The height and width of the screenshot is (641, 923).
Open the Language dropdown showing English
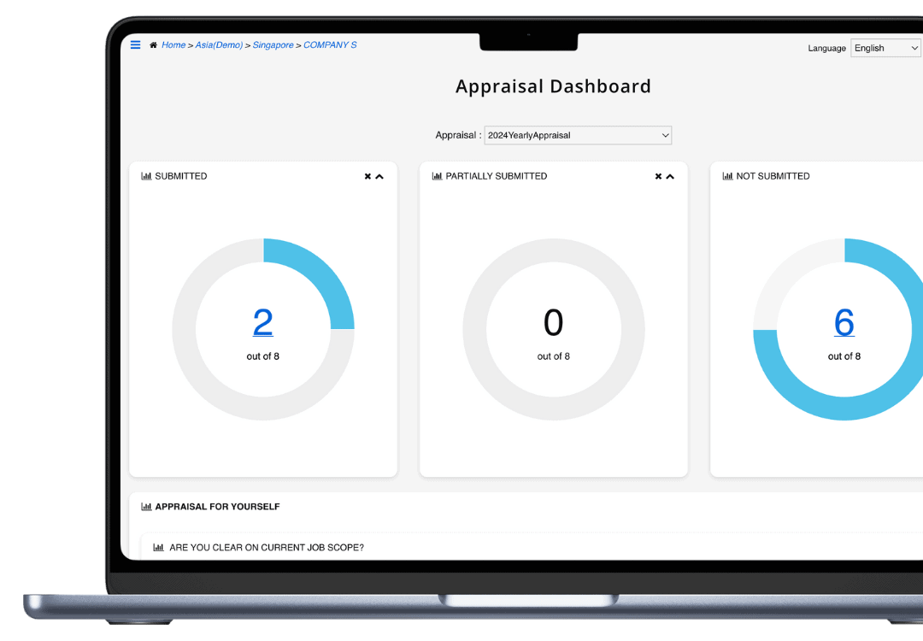886,48
